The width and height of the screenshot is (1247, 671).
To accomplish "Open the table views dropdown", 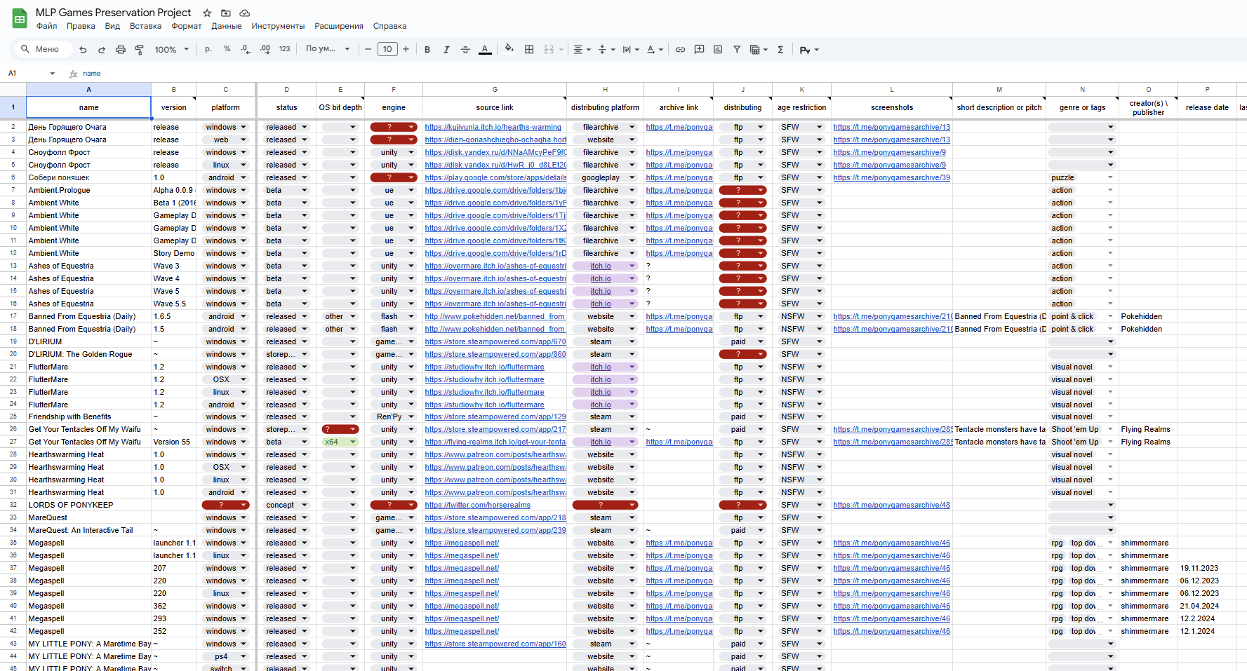I will pos(759,49).
